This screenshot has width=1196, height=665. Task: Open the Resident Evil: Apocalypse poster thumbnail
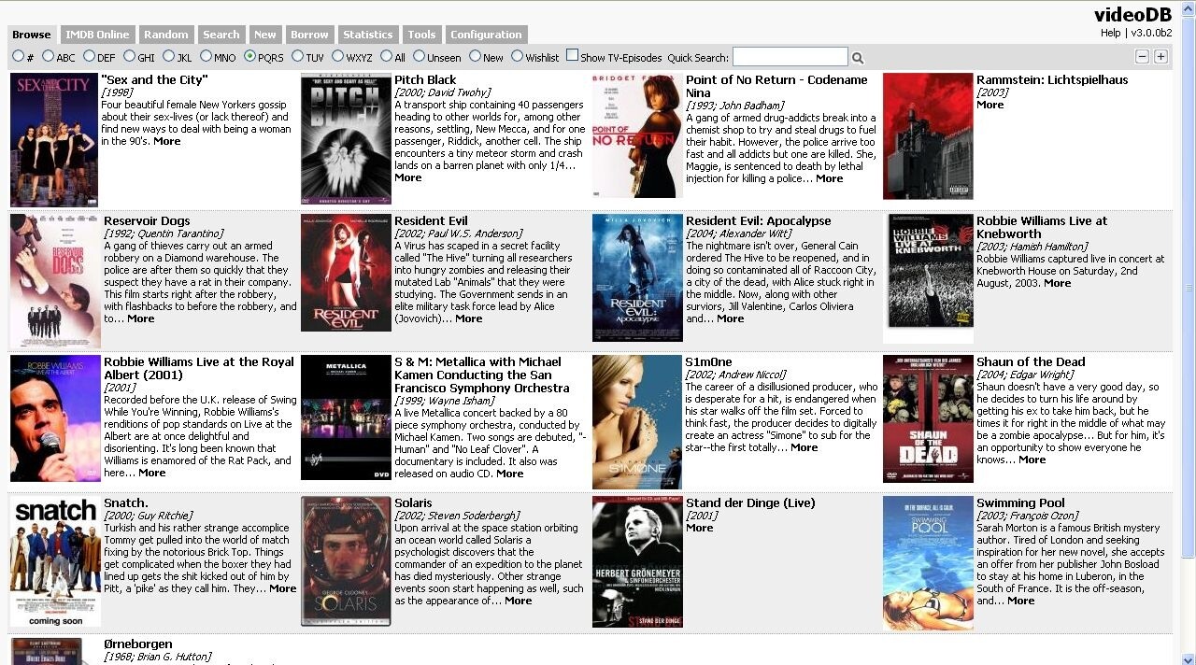(x=637, y=278)
